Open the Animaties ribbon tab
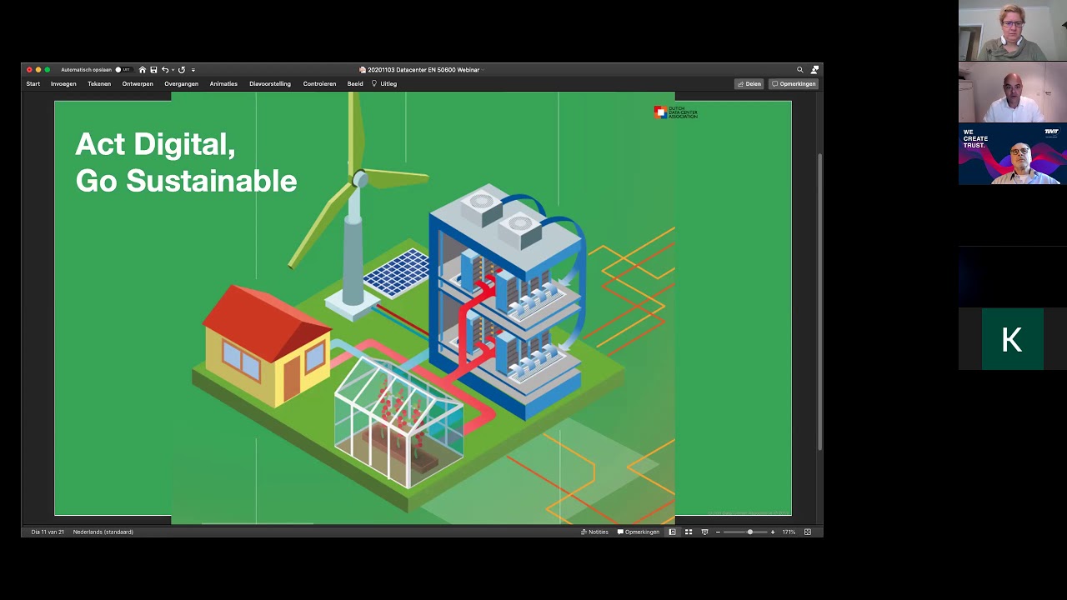The image size is (1067, 600). click(x=223, y=84)
